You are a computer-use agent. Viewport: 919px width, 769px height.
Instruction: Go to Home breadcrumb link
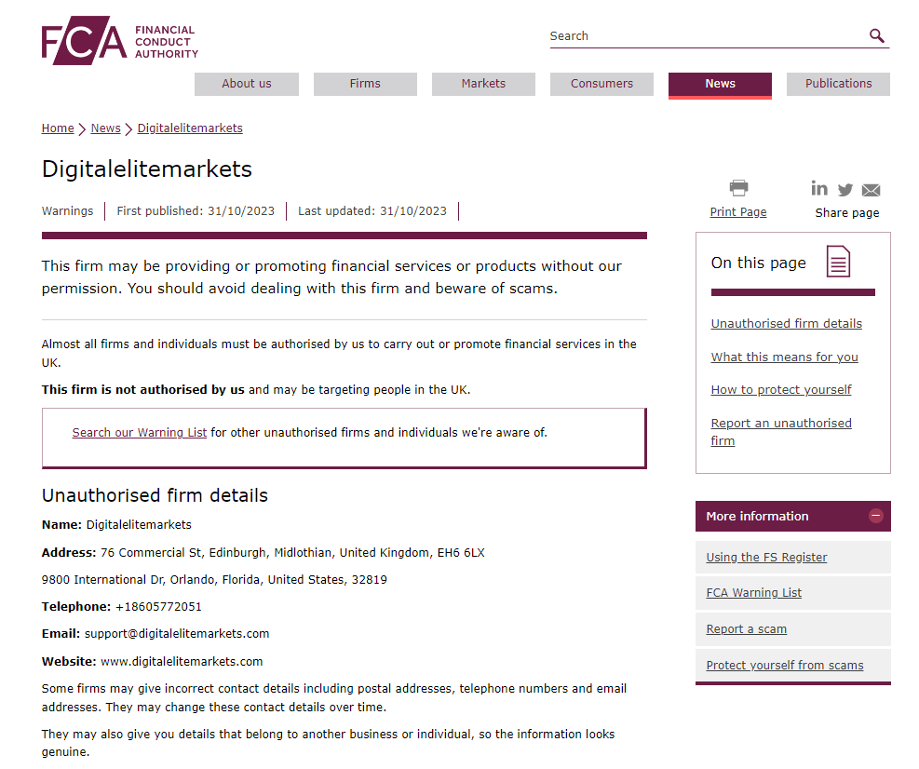(58, 128)
